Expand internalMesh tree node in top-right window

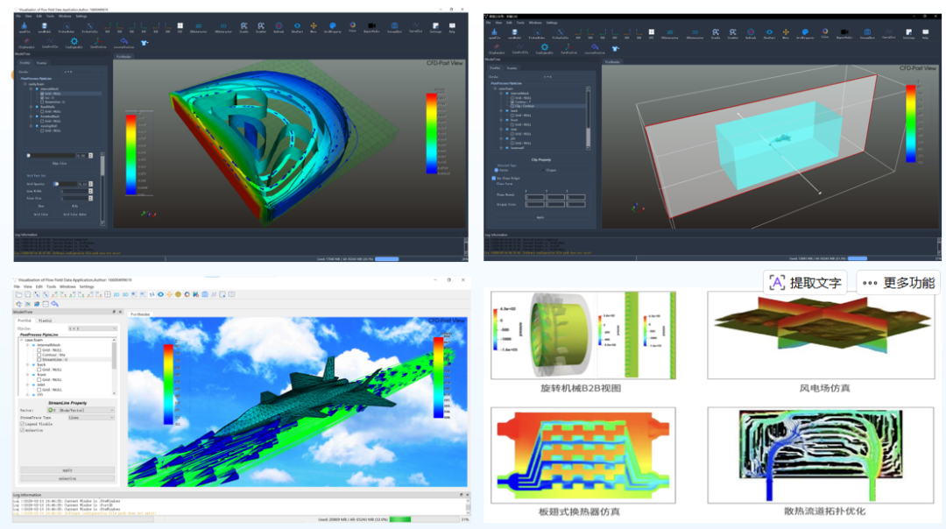[x=501, y=93]
